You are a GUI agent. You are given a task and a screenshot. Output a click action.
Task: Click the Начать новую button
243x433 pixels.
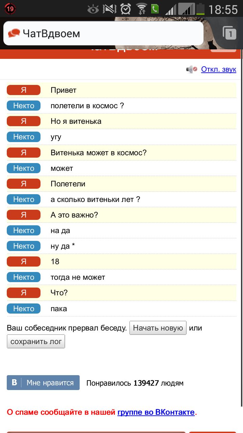158,328
